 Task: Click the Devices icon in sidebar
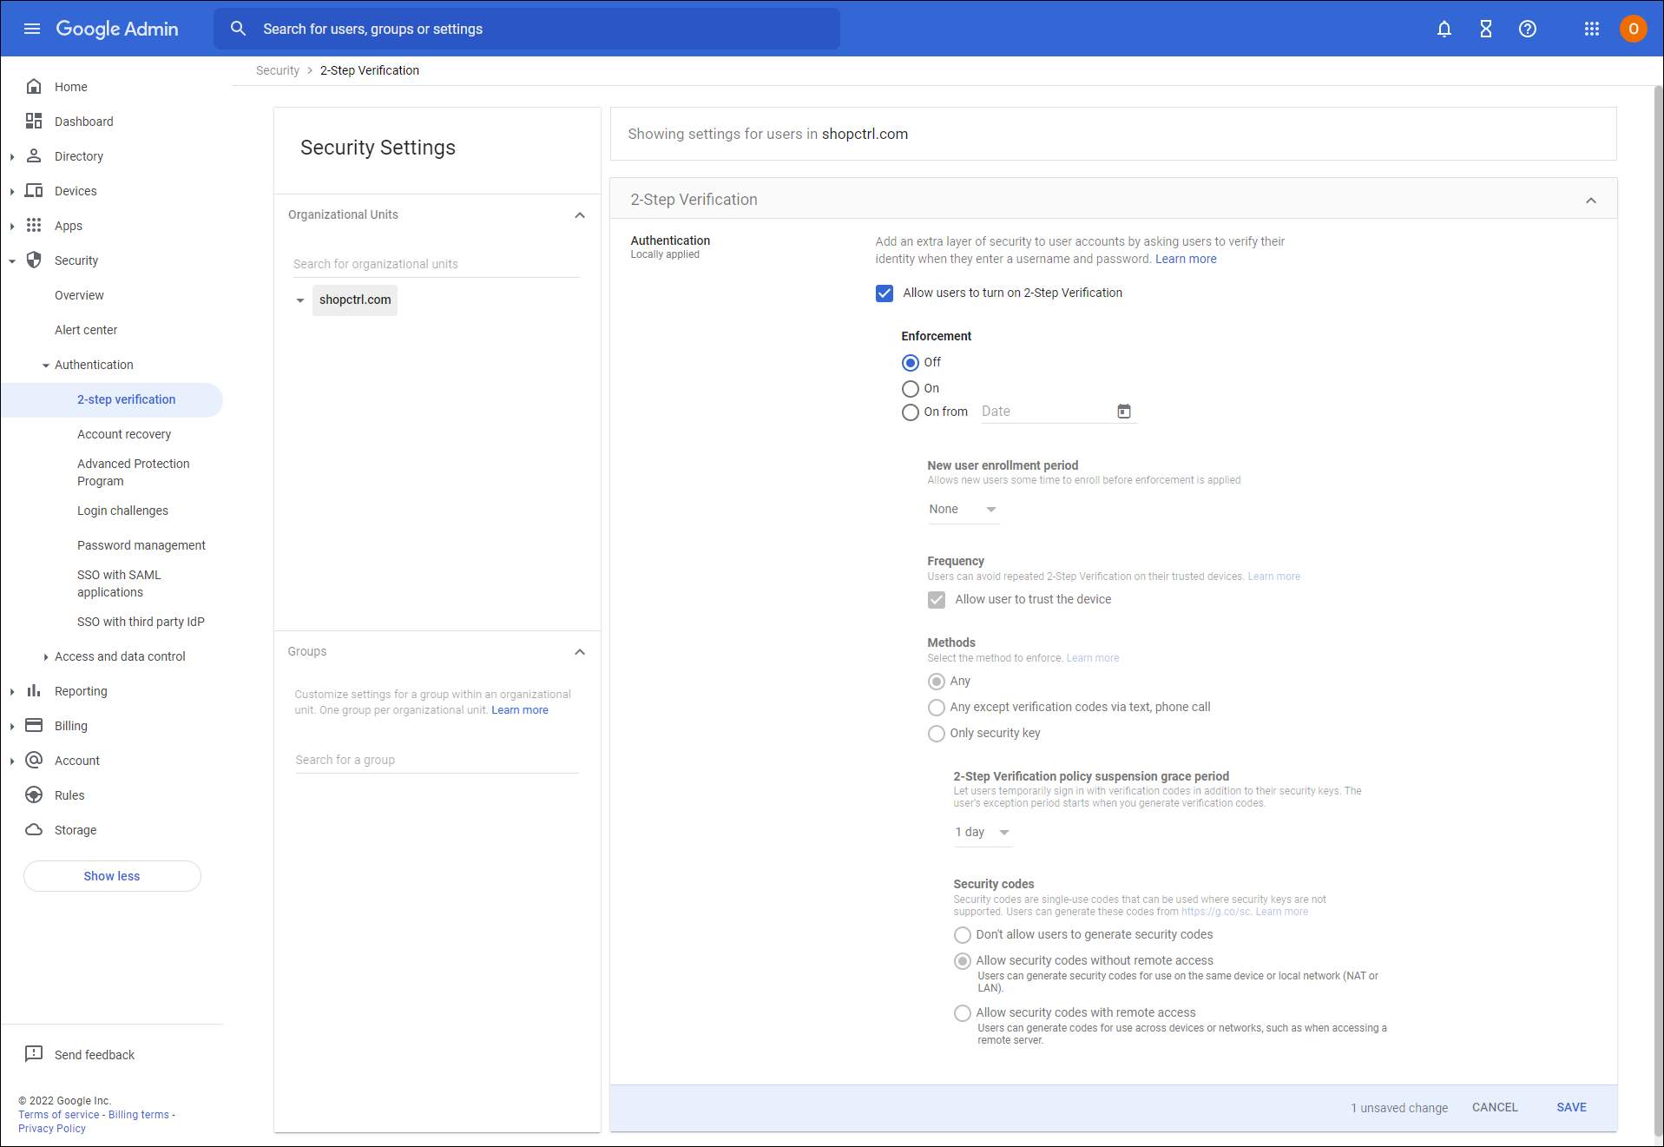click(34, 190)
